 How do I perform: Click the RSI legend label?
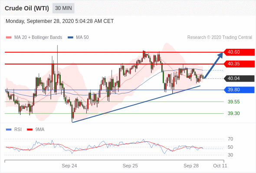tap(18, 130)
